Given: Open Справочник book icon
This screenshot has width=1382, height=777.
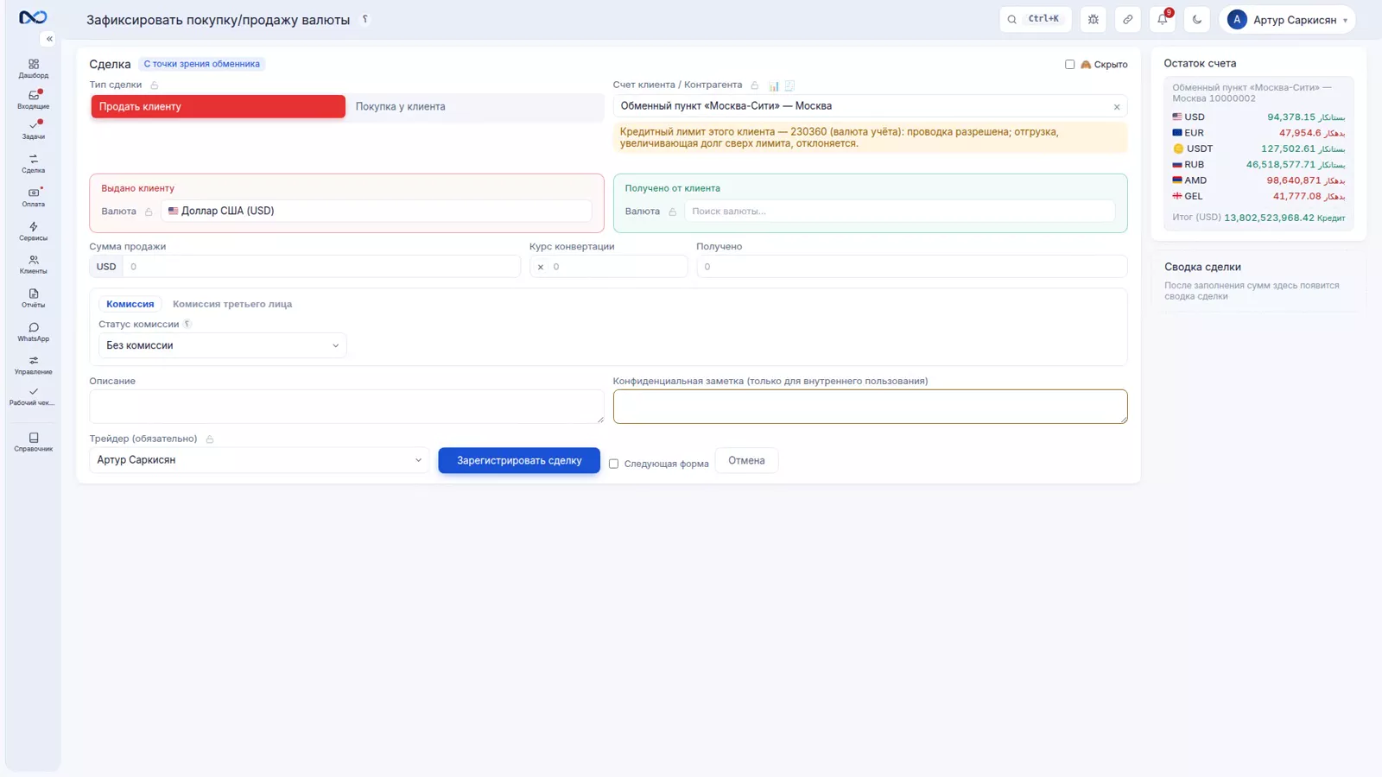Looking at the screenshot, I should tap(34, 442).
